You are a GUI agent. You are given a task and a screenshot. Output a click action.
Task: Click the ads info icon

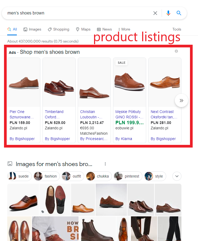point(176,51)
